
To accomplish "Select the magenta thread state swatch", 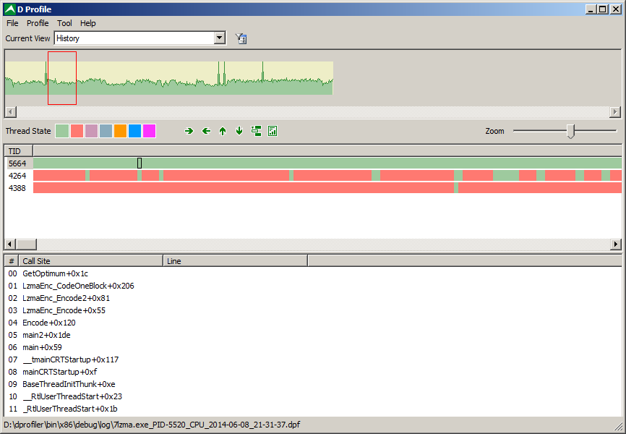I will [150, 131].
